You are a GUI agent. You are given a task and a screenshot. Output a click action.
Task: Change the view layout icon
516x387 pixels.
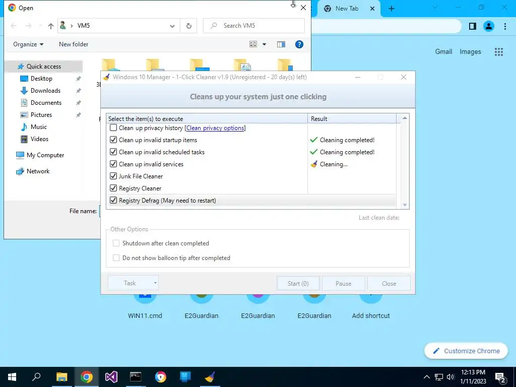pos(253,44)
